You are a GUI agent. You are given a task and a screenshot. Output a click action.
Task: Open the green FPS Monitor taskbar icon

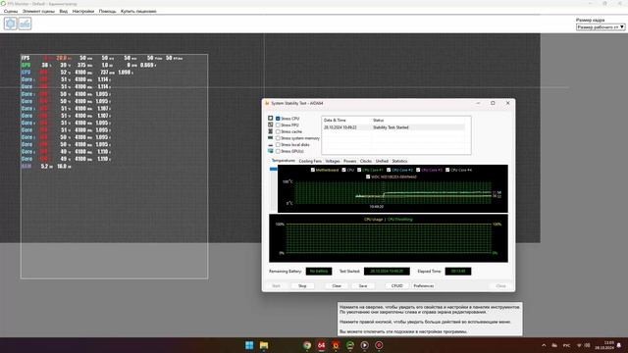350,345
